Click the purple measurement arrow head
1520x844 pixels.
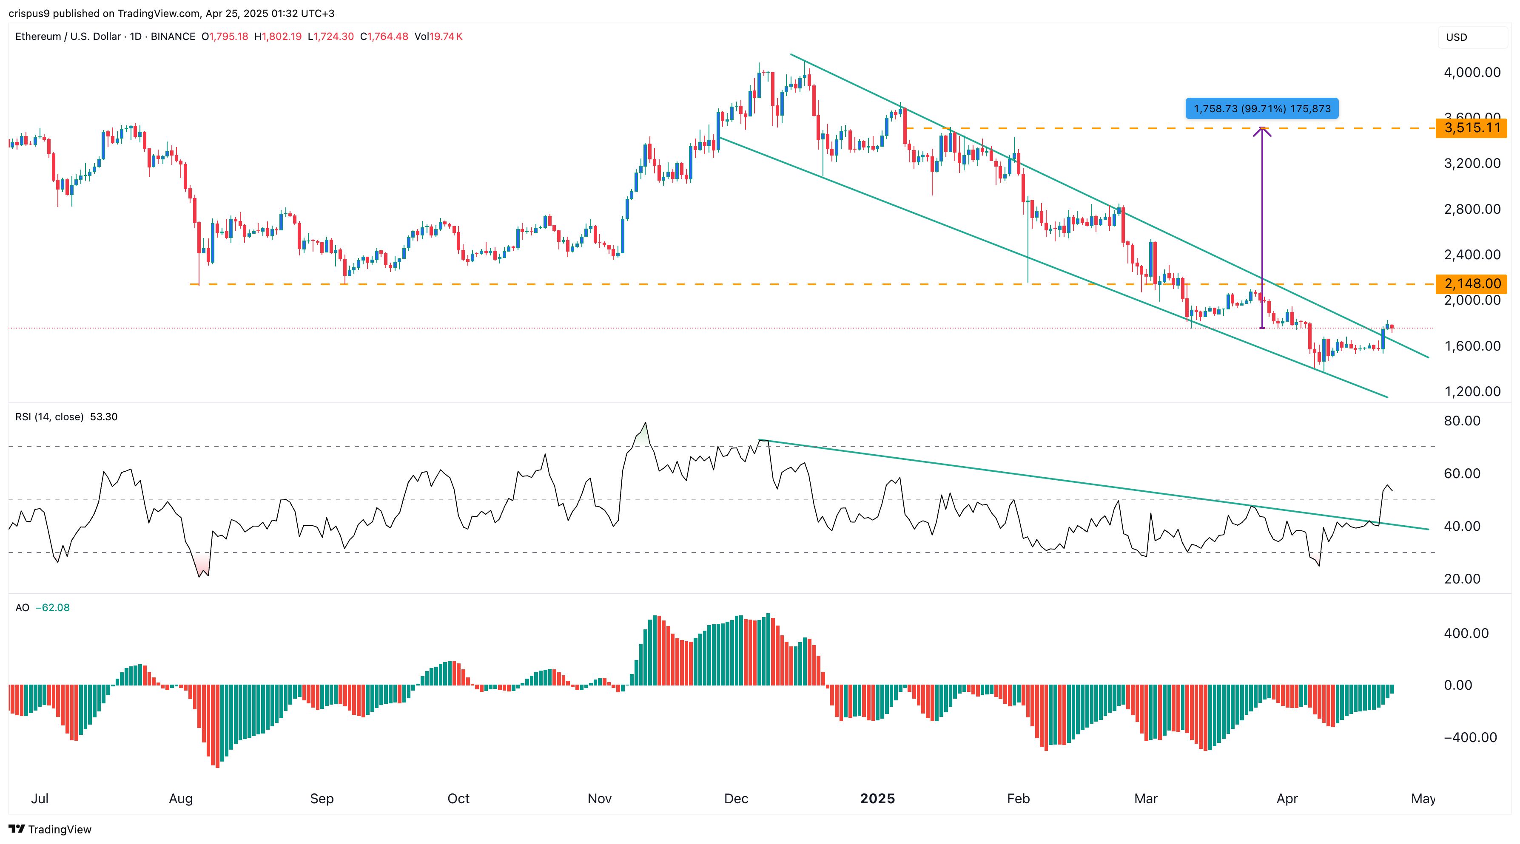(x=1261, y=131)
